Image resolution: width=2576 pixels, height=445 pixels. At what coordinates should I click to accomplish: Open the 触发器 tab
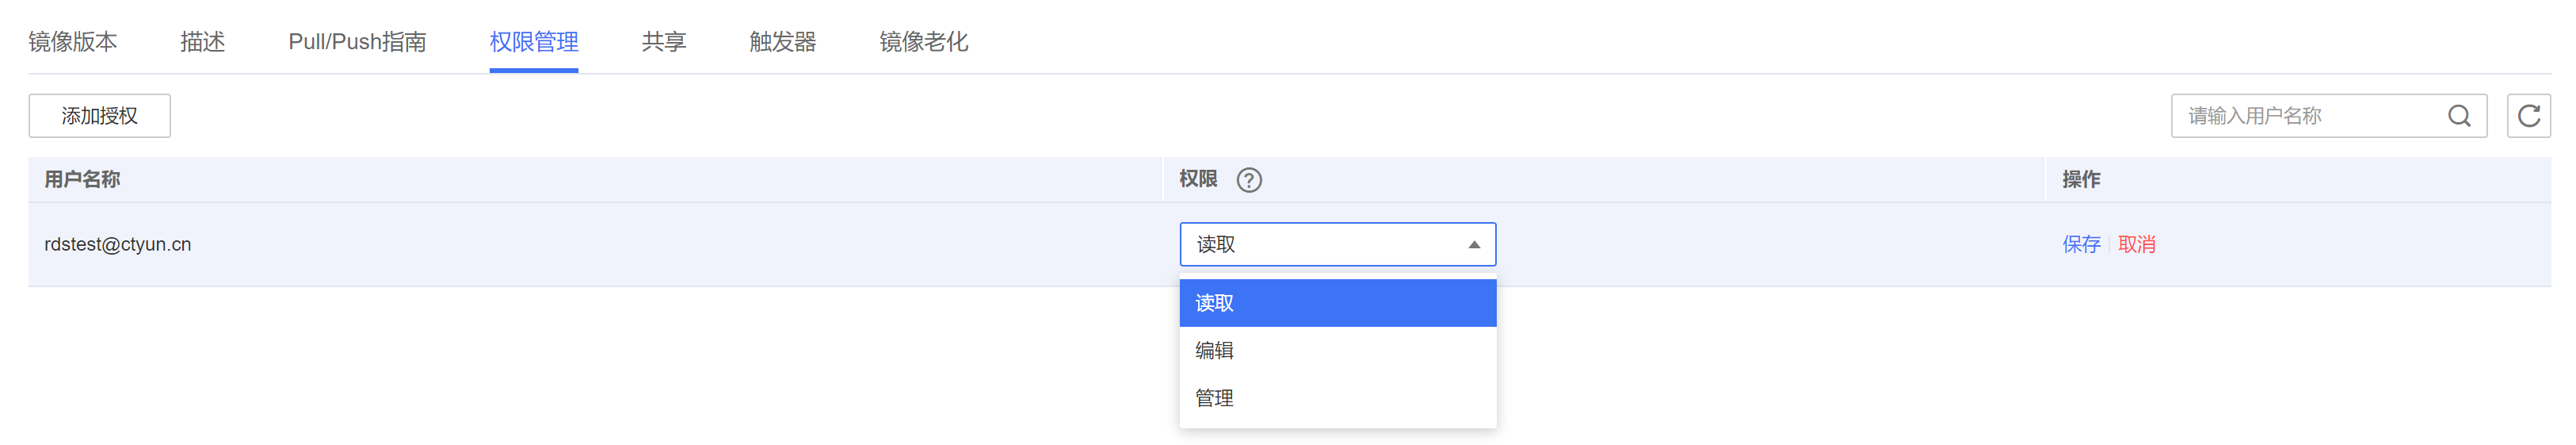[783, 42]
